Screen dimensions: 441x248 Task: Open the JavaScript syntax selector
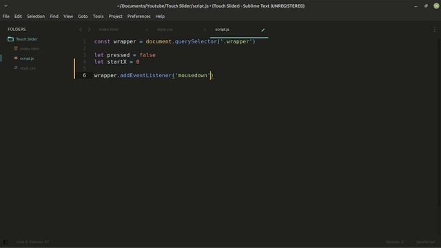pos(426,242)
